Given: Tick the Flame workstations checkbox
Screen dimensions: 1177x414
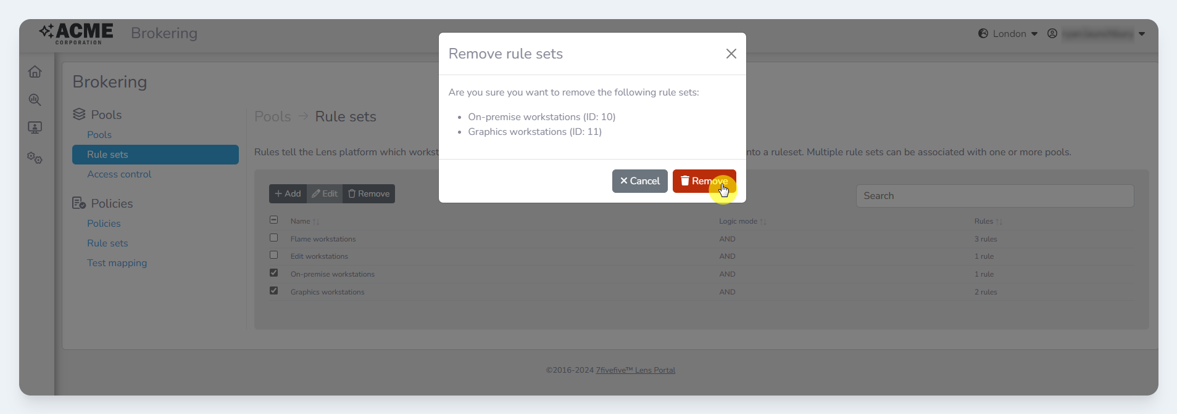Looking at the screenshot, I should point(274,238).
